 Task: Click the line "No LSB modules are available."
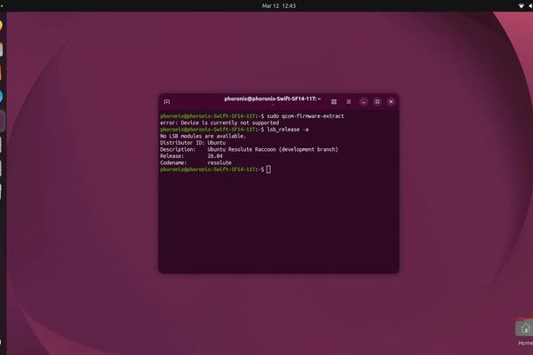pyautogui.click(x=203, y=136)
